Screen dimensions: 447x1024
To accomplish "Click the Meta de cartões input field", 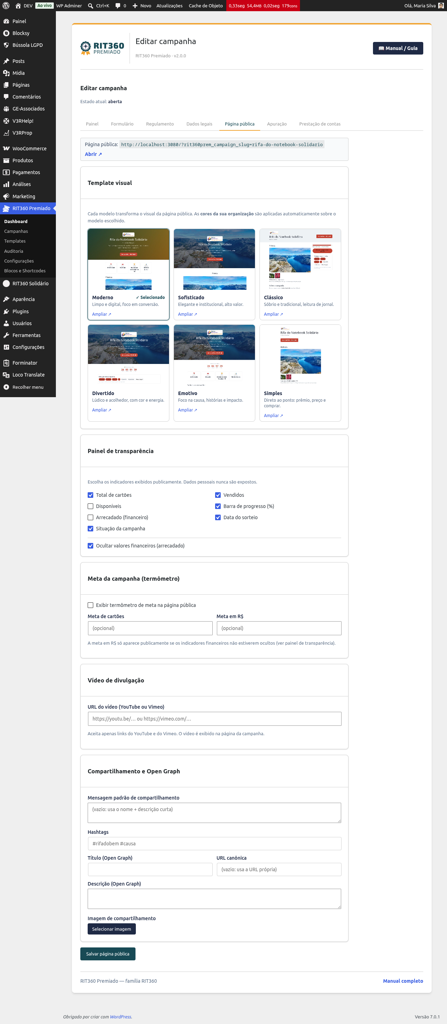I will coord(150,628).
